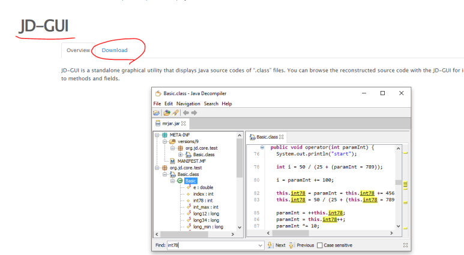Click the paramInt *= 10; code line
This screenshot has width=464, height=255.
298,226
